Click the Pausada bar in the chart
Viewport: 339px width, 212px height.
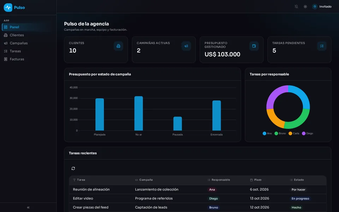click(x=178, y=124)
